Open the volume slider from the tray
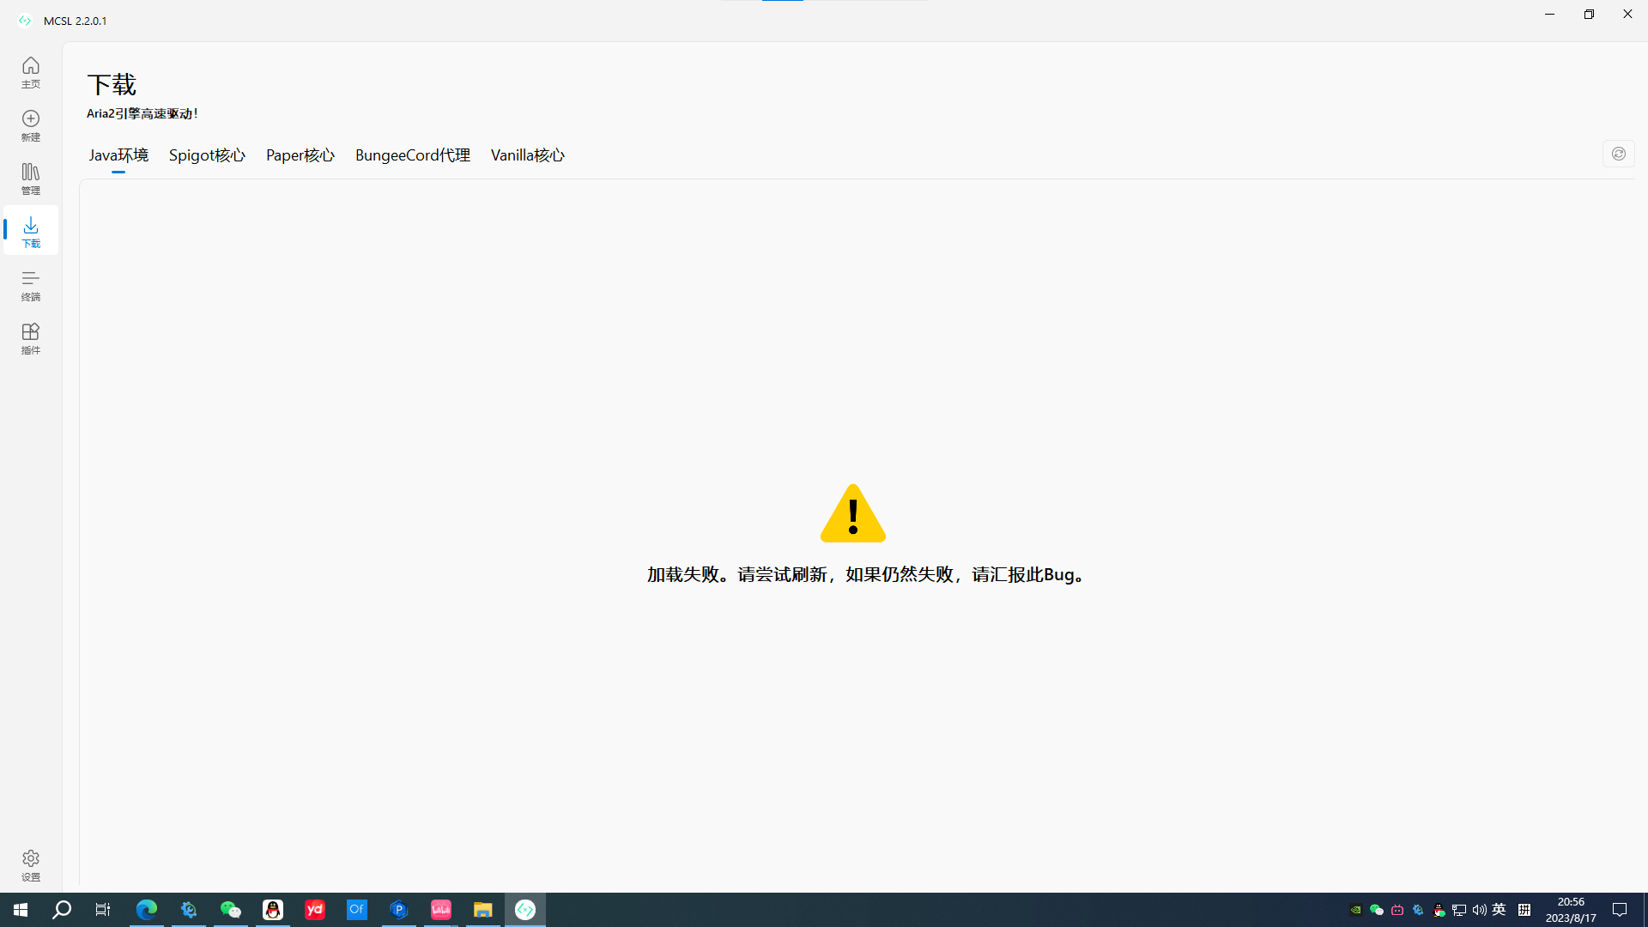This screenshot has height=927, width=1648. pos(1478,910)
